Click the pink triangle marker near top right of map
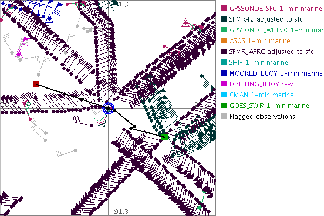This screenshot has height=216, width=324. point(186,23)
